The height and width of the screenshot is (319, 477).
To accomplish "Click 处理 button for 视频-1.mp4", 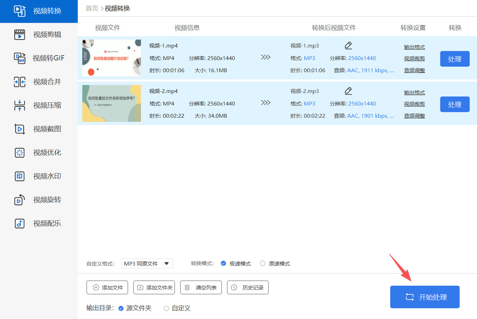I will click(x=455, y=59).
